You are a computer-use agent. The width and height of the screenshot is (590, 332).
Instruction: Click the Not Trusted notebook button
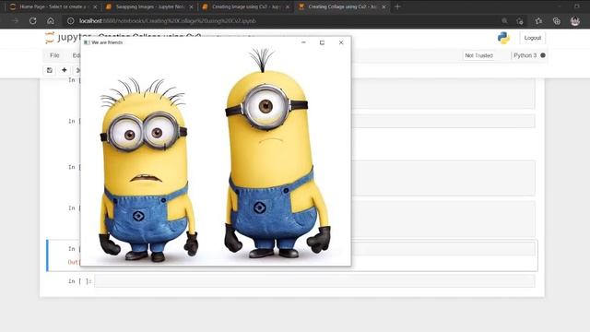(x=478, y=55)
